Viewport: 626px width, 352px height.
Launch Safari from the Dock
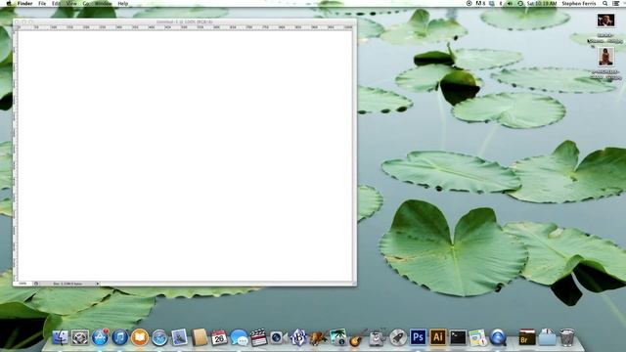click(159, 338)
